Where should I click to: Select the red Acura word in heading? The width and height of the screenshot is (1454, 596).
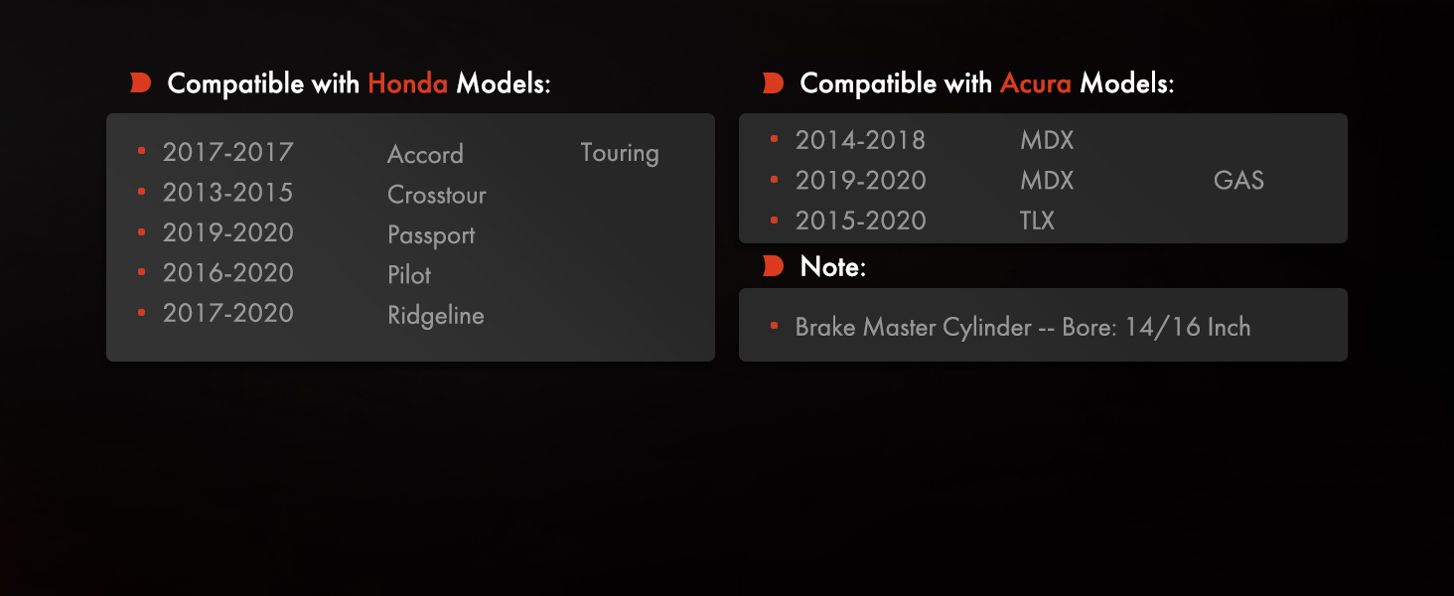[x=1035, y=83]
